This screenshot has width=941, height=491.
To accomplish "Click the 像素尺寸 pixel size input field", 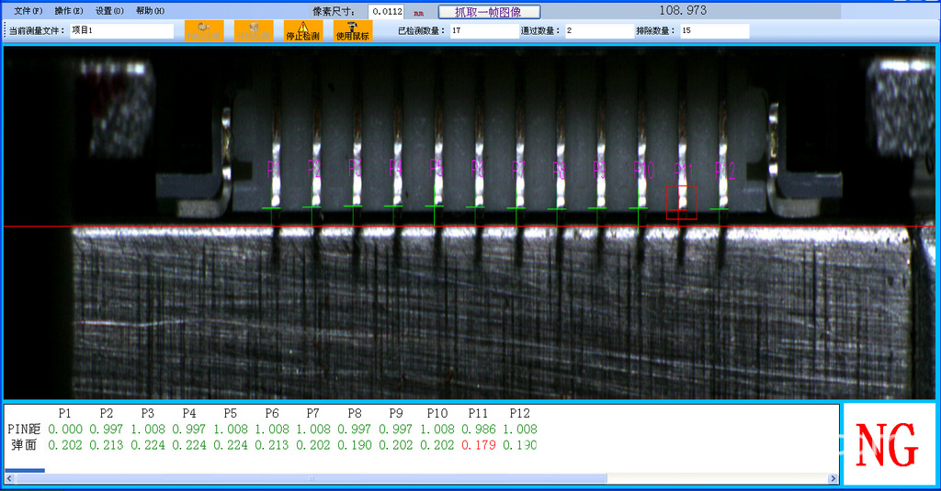I will pyautogui.click(x=386, y=12).
